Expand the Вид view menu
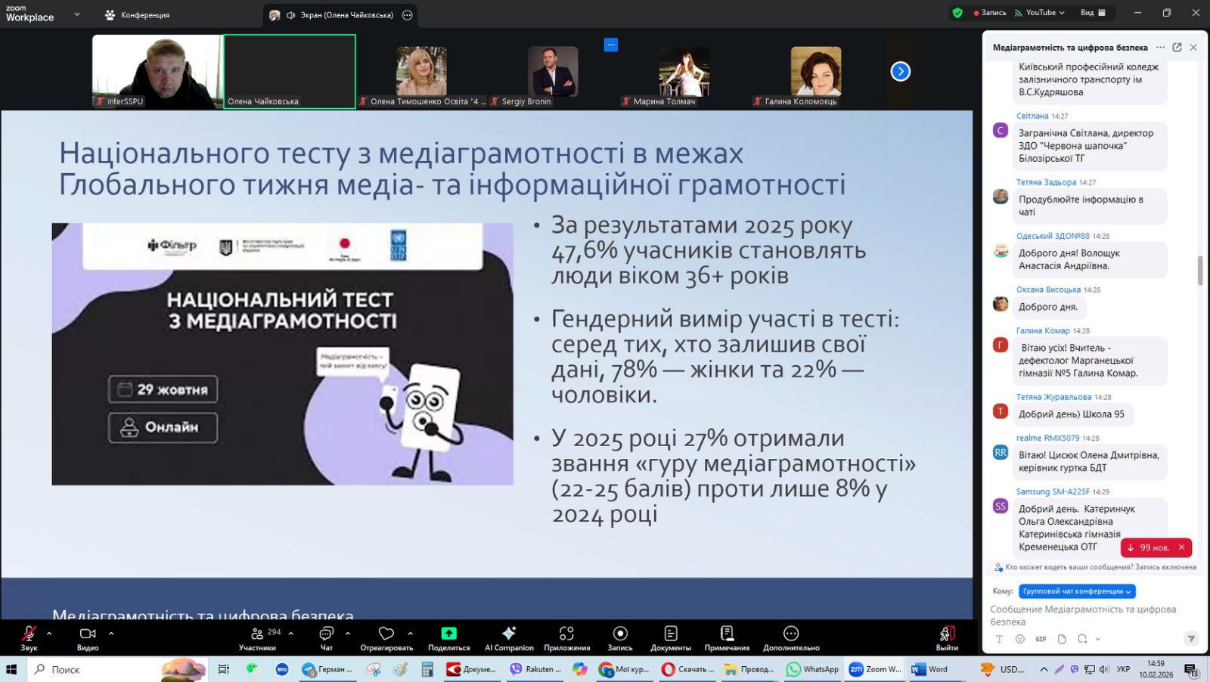The width and height of the screenshot is (1210, 682). 1093,13
